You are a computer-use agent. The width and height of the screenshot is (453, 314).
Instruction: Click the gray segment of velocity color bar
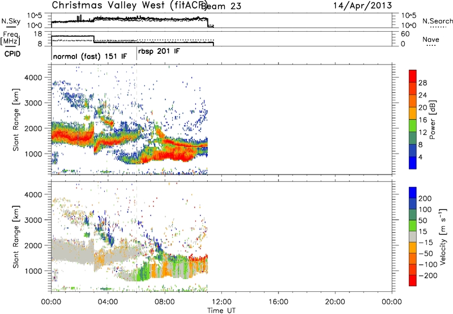pos(413,237)
